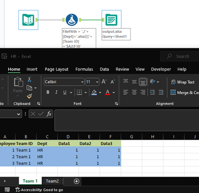Click the Decrease Indent icon

point(152,92)
